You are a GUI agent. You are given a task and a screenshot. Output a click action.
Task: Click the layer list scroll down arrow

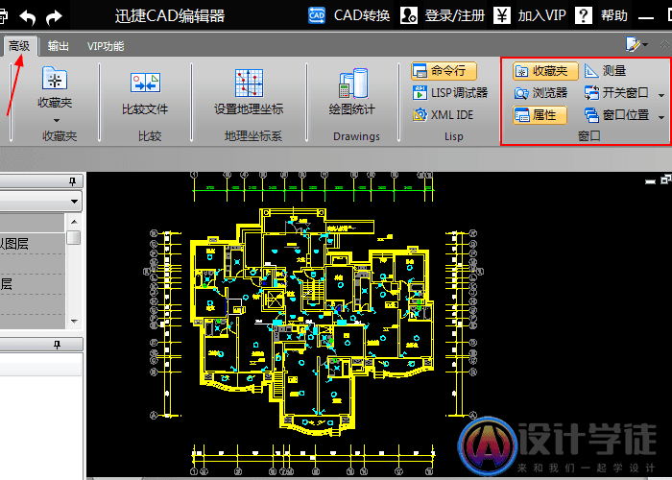[74, 321]
